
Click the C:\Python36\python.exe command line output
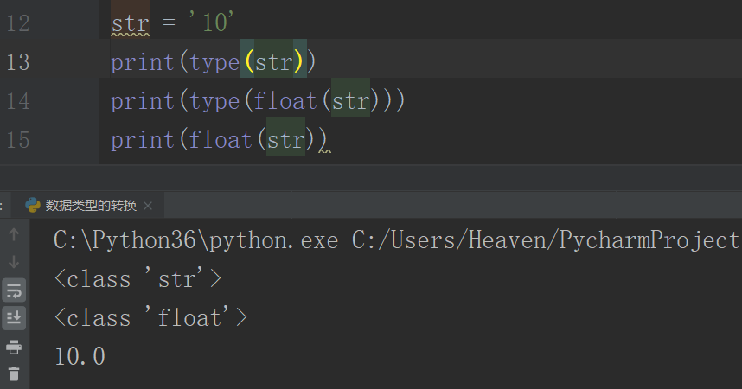click(397, 240)
